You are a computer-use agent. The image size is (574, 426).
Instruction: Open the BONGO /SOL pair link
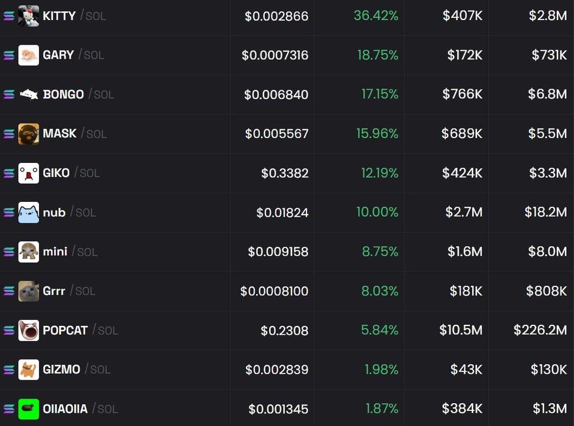[78, 95]
